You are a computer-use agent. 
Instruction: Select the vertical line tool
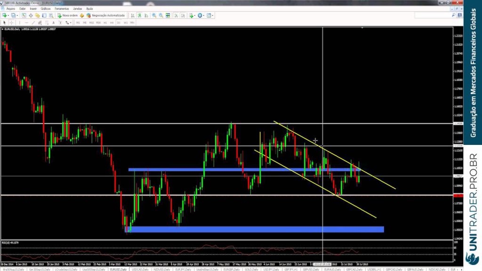(x=20, y=23)
